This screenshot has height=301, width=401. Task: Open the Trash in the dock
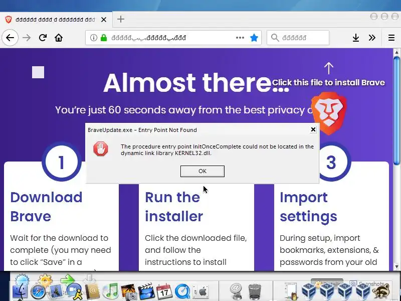255,291
